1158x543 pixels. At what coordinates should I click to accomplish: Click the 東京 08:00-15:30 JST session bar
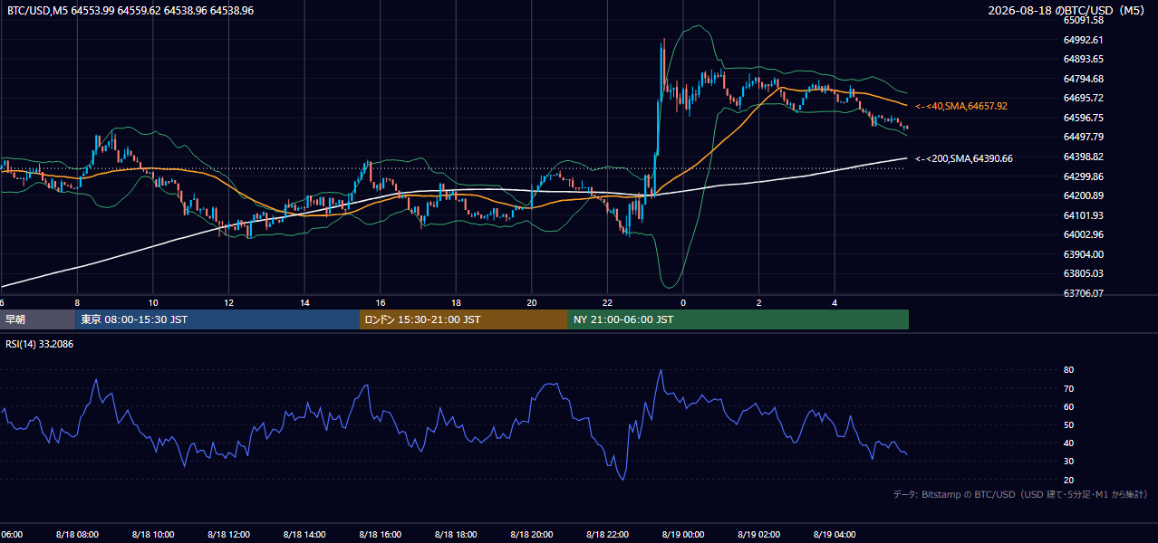[x=217, y=319]
